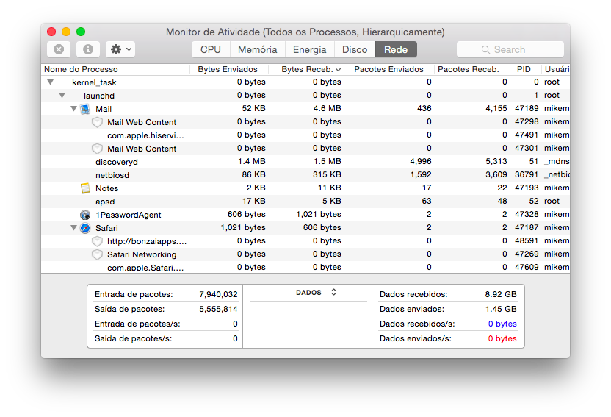Select the netbiosd process row

[x=305, y=175]
